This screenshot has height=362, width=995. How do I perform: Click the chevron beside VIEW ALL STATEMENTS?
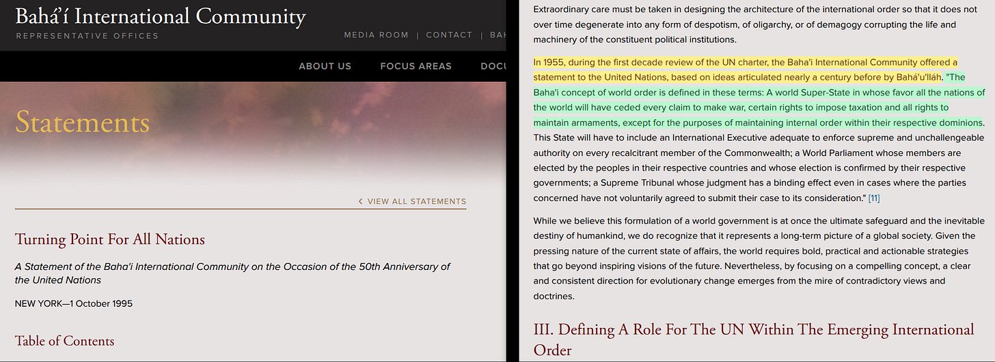pos(361,202)
